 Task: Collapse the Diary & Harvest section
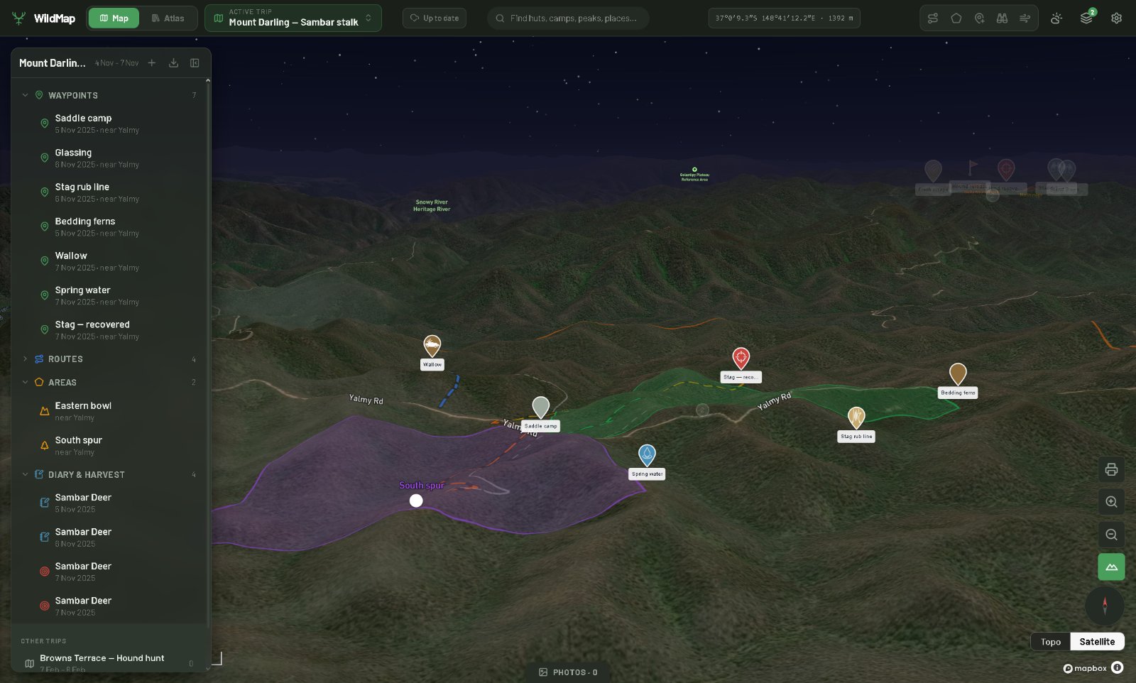(x=25, y=474)
